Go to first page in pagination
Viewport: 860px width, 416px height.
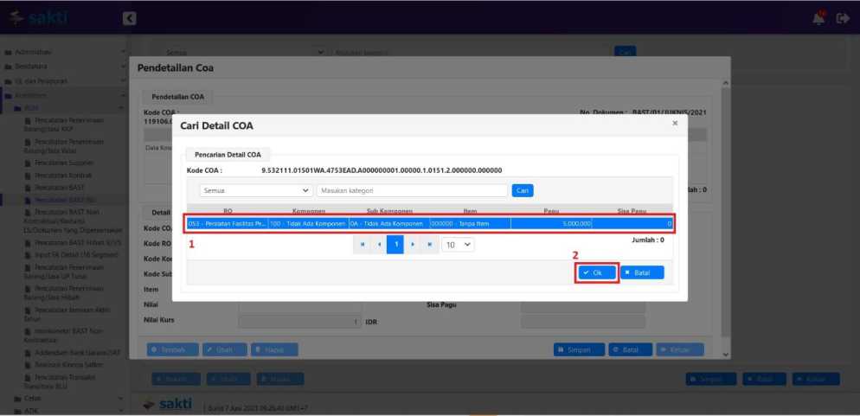[x=363, y=245]
